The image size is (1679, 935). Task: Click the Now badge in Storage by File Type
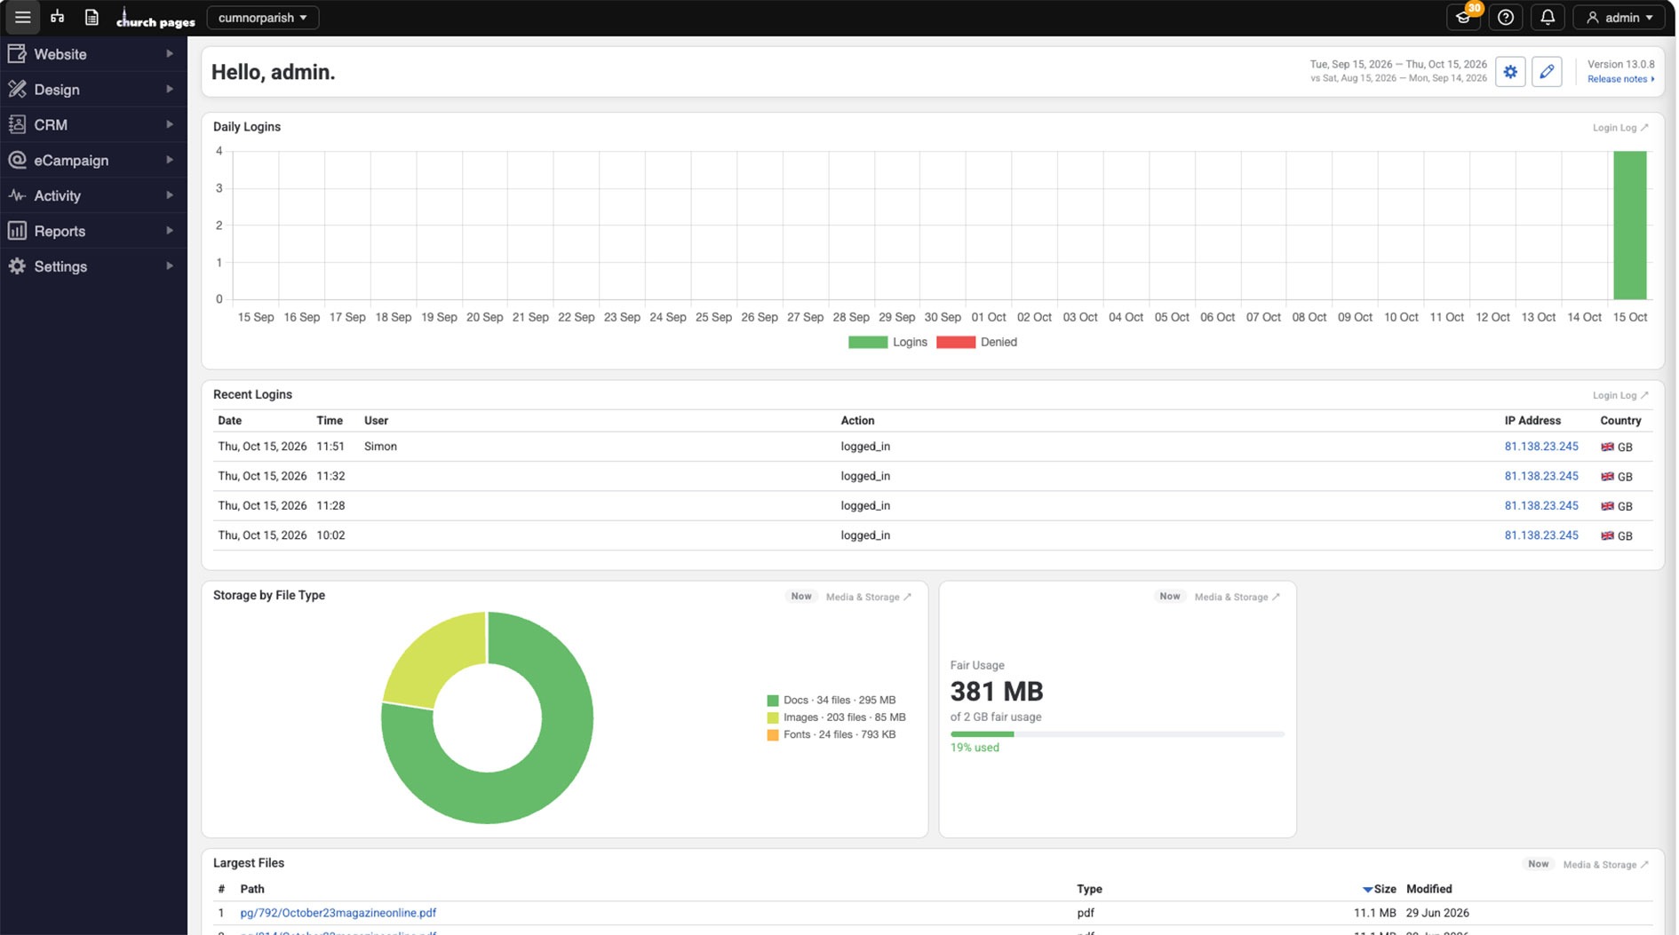point(801,597)
